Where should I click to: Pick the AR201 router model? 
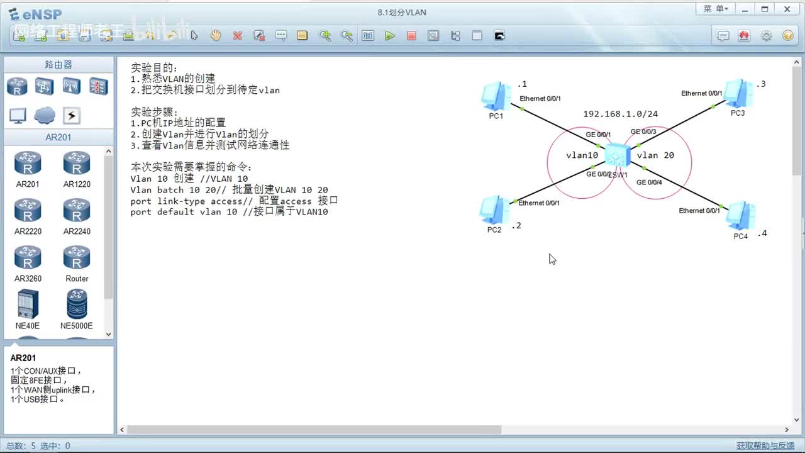[x=28, y=169]
